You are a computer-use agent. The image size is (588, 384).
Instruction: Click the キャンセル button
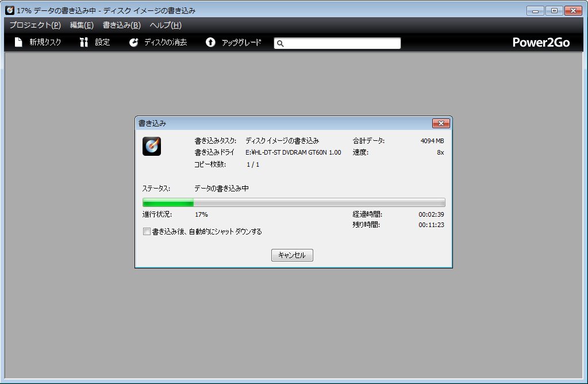[x=292, y=255]
